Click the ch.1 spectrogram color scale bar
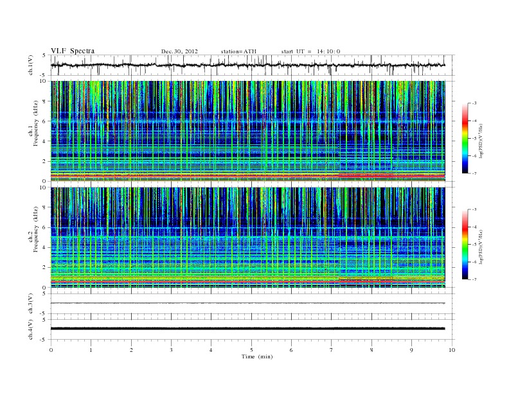509x393 pixels. point(465,138)
